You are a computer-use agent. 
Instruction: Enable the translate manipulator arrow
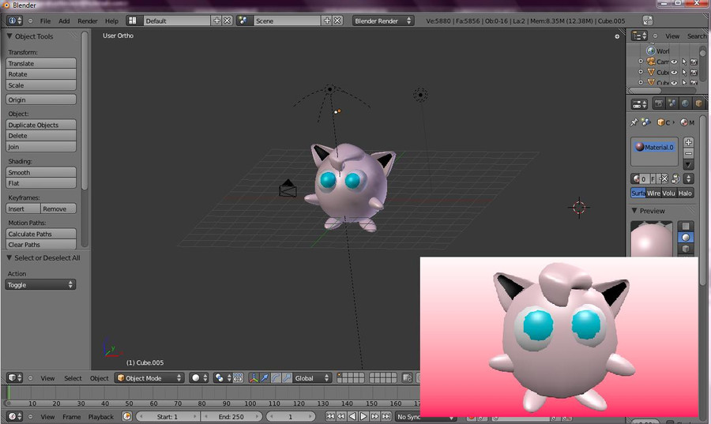click(265, 377)
